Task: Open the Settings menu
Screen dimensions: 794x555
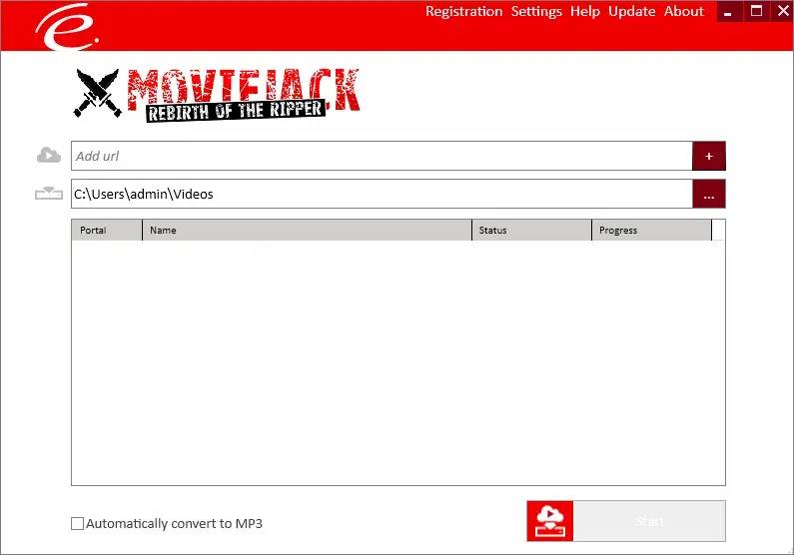Action: [536, 11]
